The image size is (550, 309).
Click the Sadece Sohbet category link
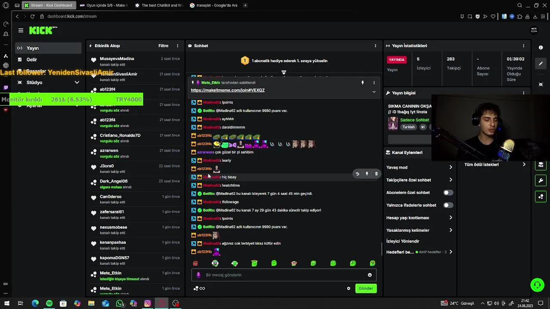point(415,120)
